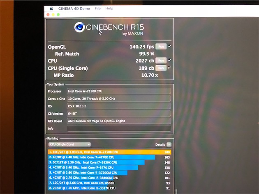The height and width of the screenshot is (194, 259).
Task: Select ranking row 5 Intel Core i7-3720QM
Action: click(110, 173)
